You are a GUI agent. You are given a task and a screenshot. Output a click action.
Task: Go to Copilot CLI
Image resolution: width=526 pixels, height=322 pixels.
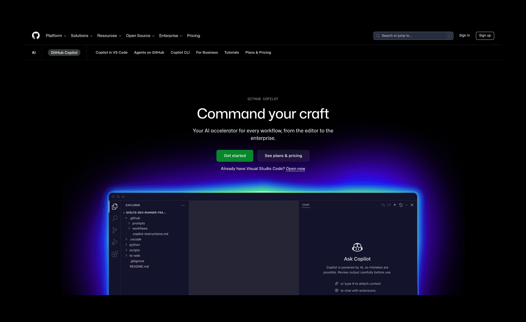[x=180, y=52]
